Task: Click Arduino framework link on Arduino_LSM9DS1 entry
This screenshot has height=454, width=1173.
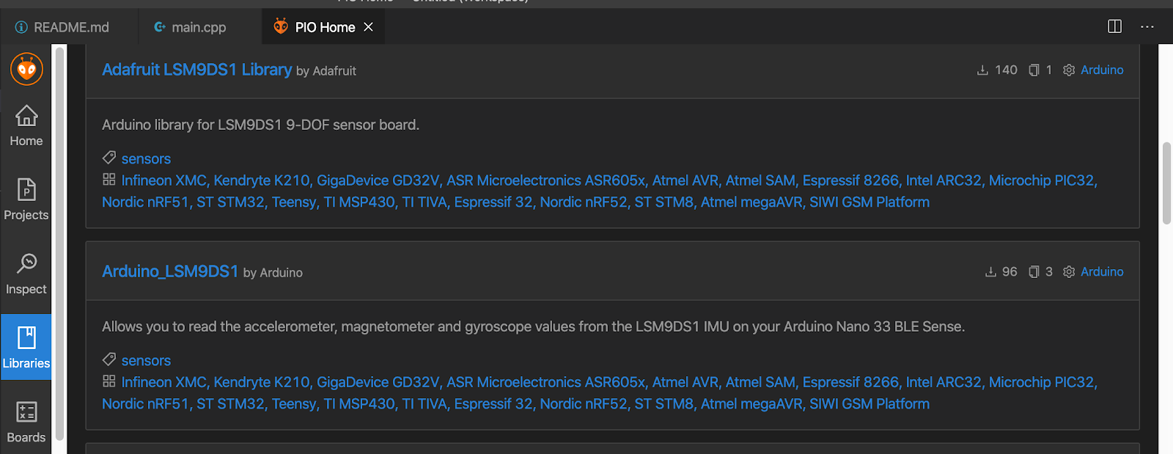Action: (x=1101, y=271)
